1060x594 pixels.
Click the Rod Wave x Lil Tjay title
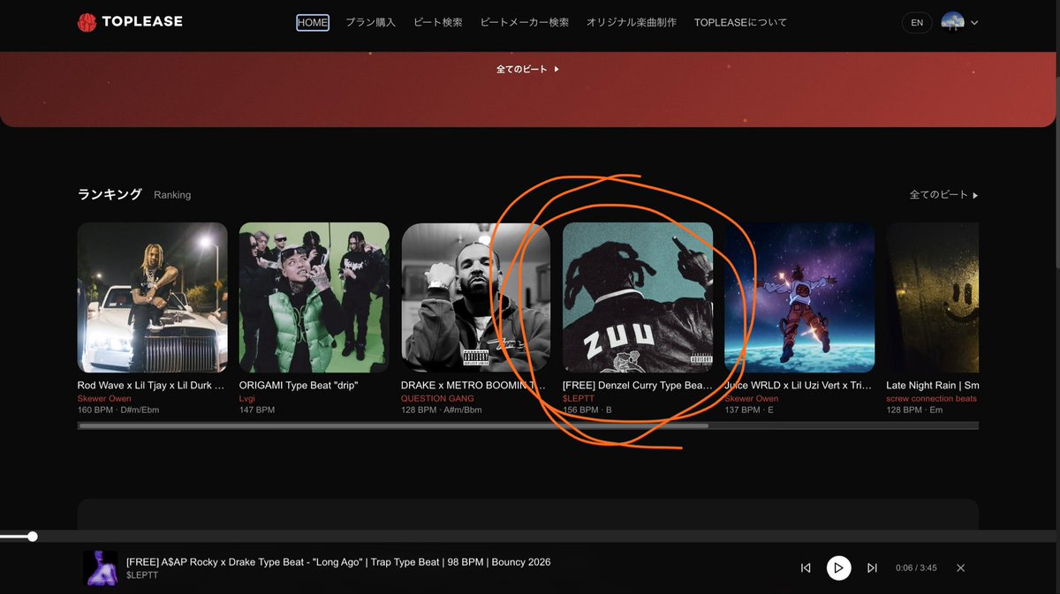(x=151, y=386)
